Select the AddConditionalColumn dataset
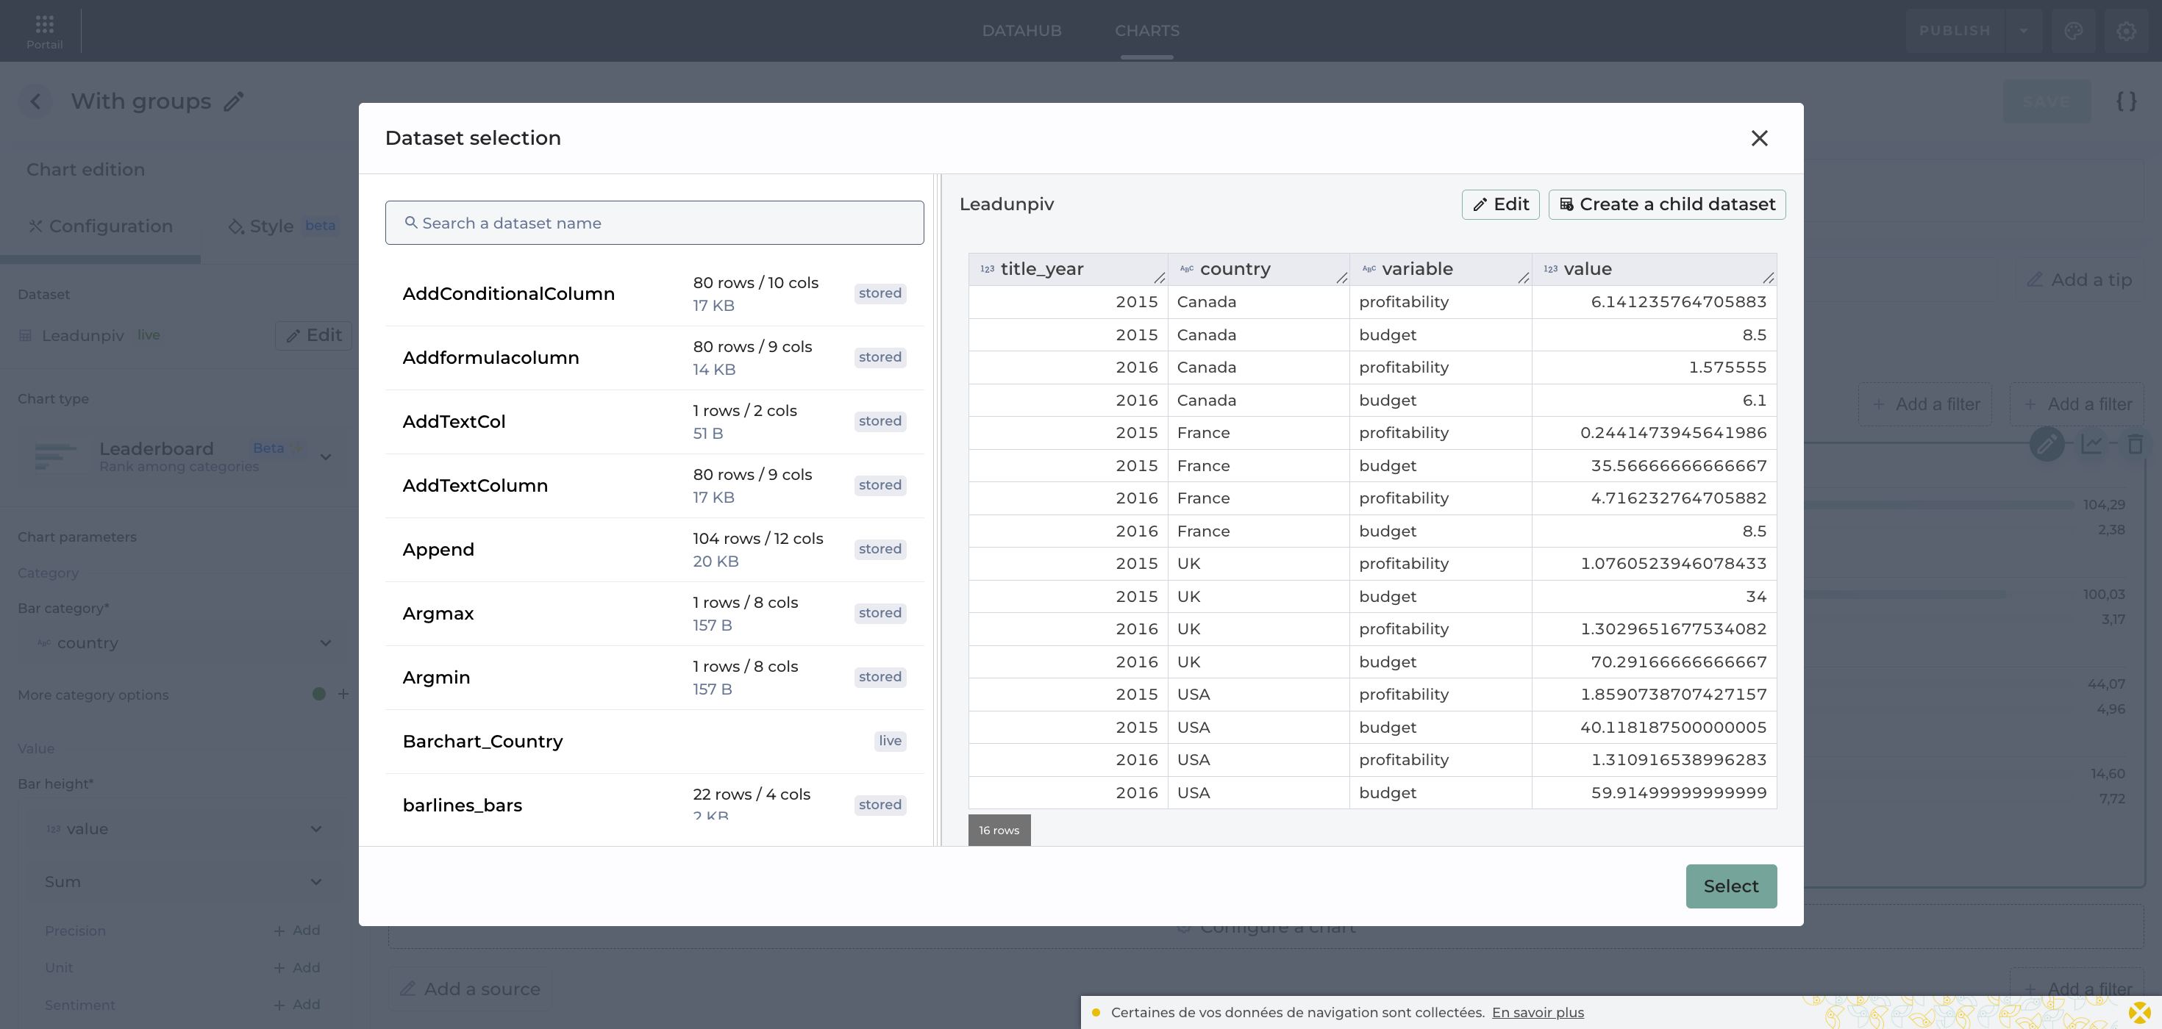This screenshot has width=2162, height=1029. (x=654, y=293)
